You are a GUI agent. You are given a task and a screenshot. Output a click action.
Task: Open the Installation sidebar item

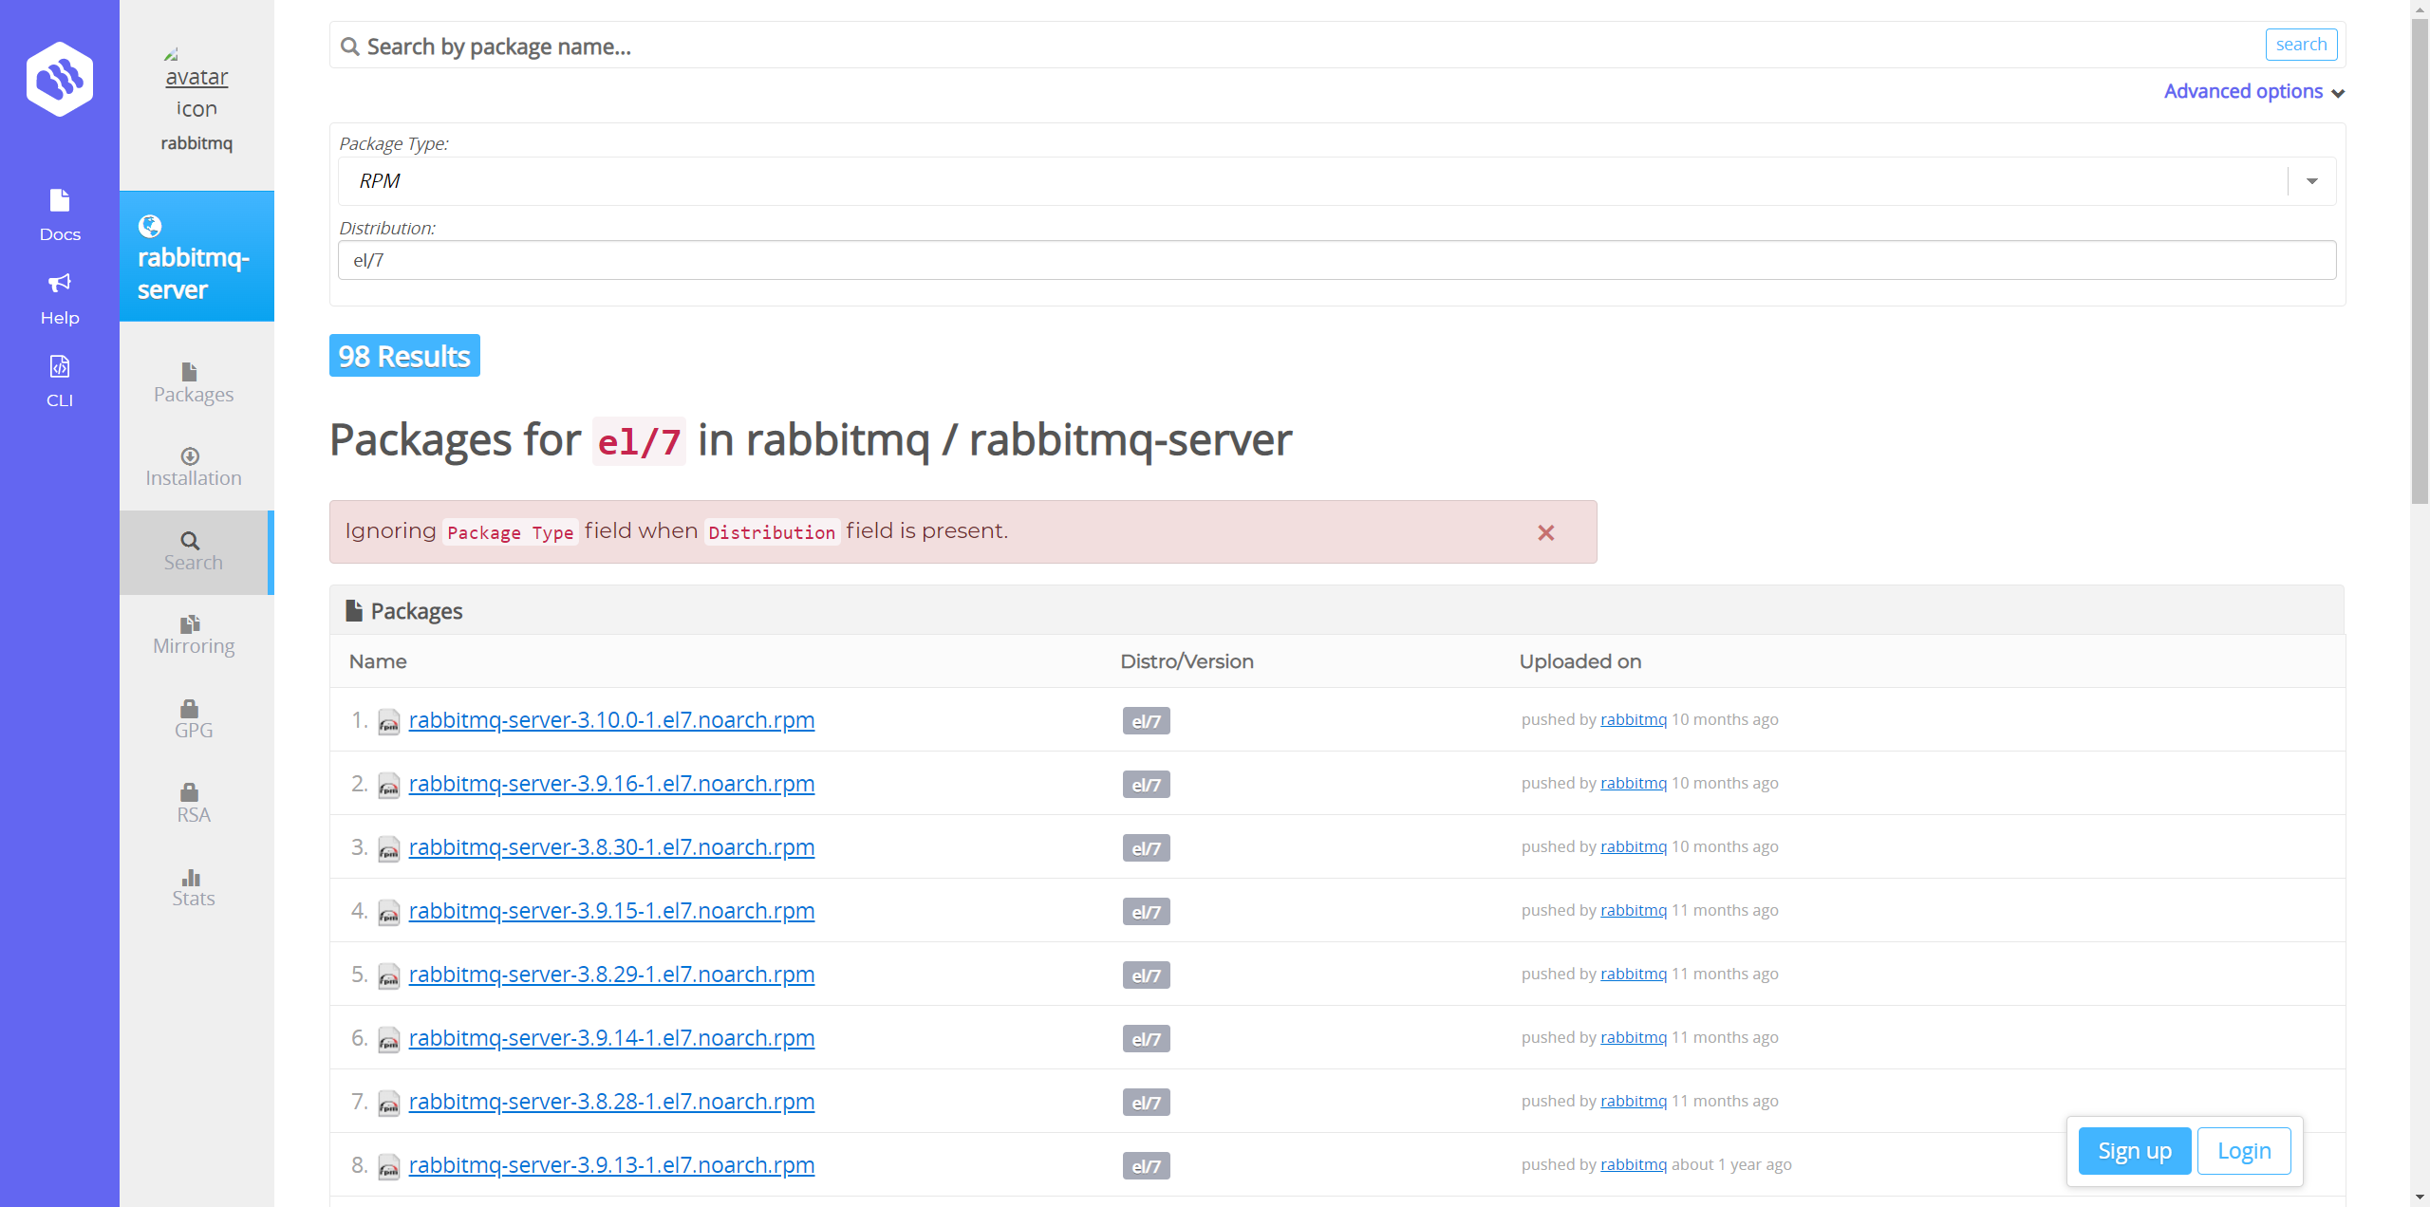194,467
